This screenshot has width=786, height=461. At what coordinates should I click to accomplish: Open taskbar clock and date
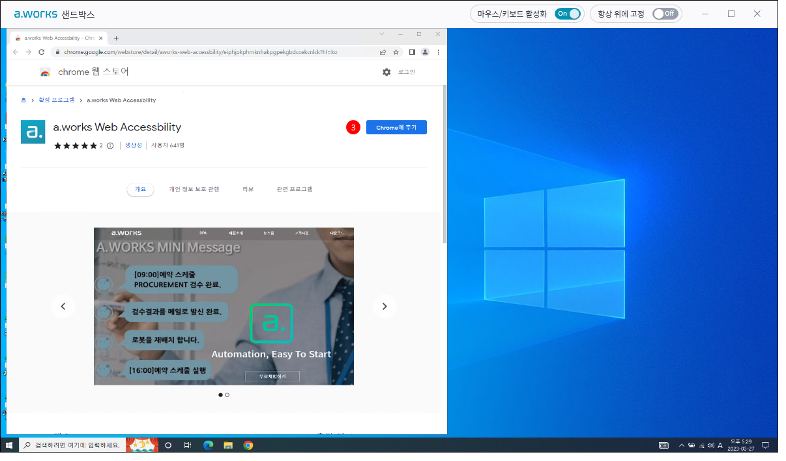coord(742,445)
